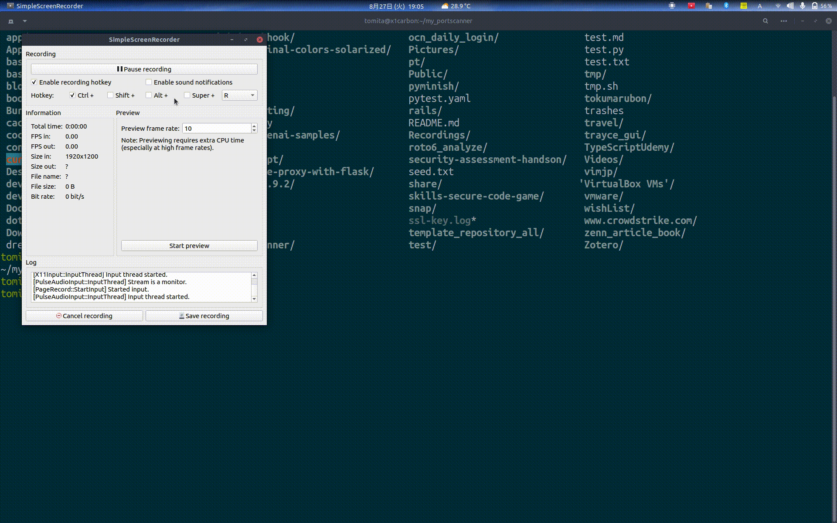Click the Save recording button
Screen dimensions: 837x523
click(204, 316)
